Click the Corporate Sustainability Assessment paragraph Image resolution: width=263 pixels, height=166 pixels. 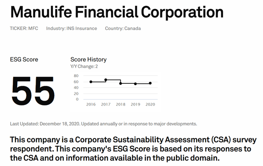pyautogui.click(x=133, y=149)
